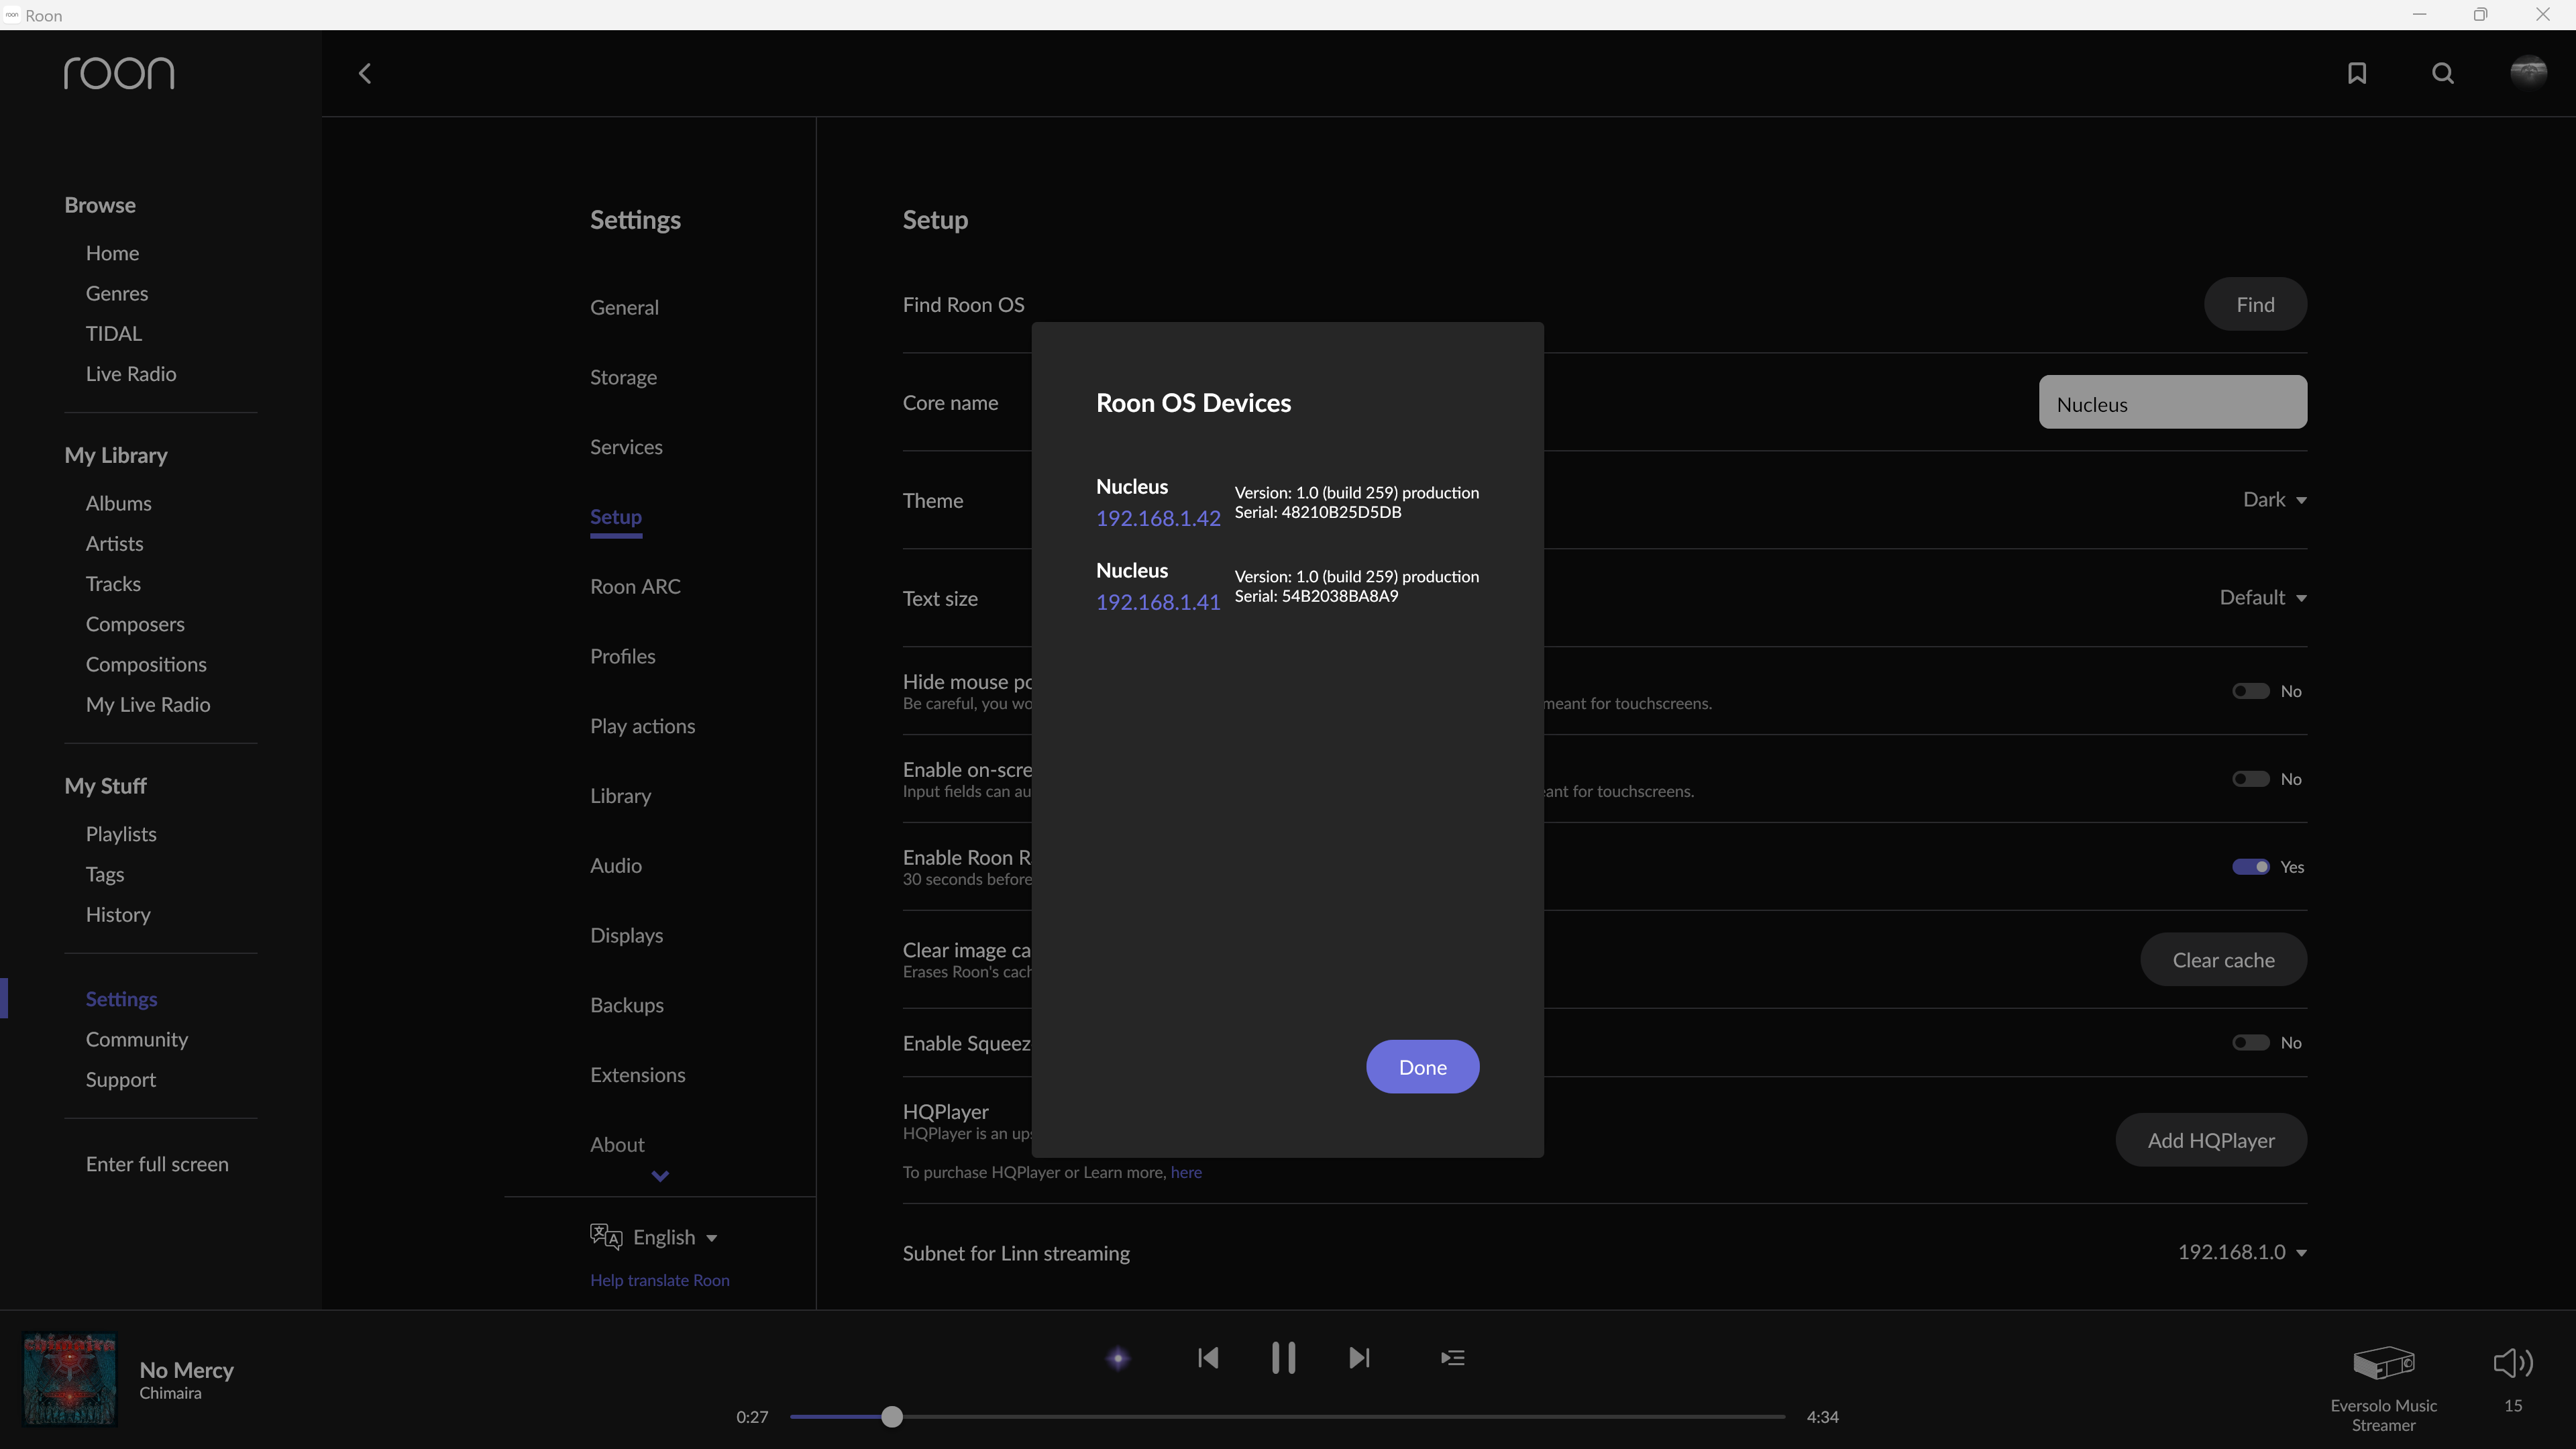Click the bookmark icon in the header
Image resolution: width=2576 pixels, height=1449 pixels.
[x=2357, y=73]
